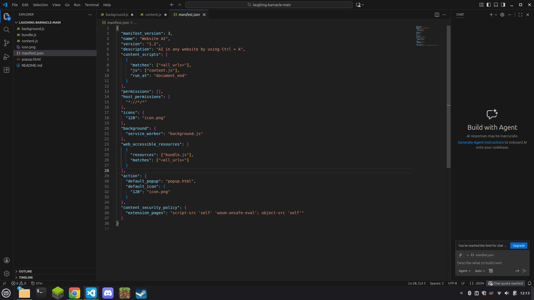Click the editor vertical scrollbar
This screenshot has height=300, width=534.
[448, 97]
